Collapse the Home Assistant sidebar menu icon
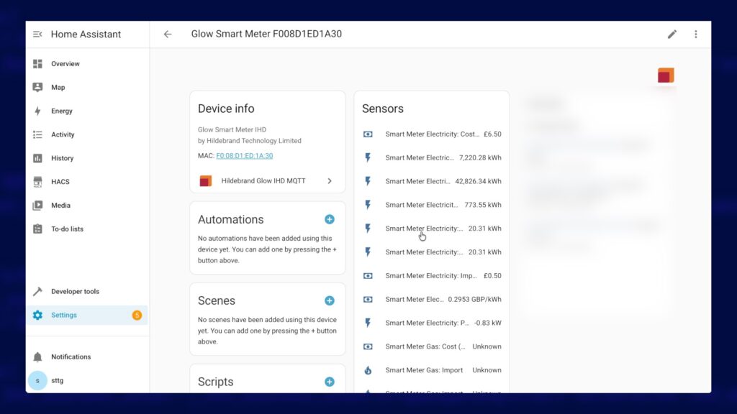This screenshot has height=414, width=737. (37, 34)
